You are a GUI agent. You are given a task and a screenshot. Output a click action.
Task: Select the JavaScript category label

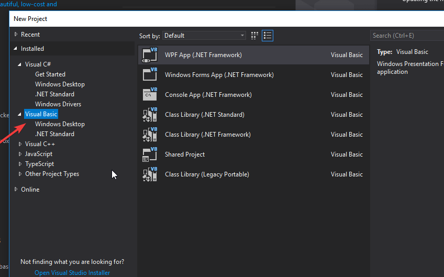[x=39, y=154]
